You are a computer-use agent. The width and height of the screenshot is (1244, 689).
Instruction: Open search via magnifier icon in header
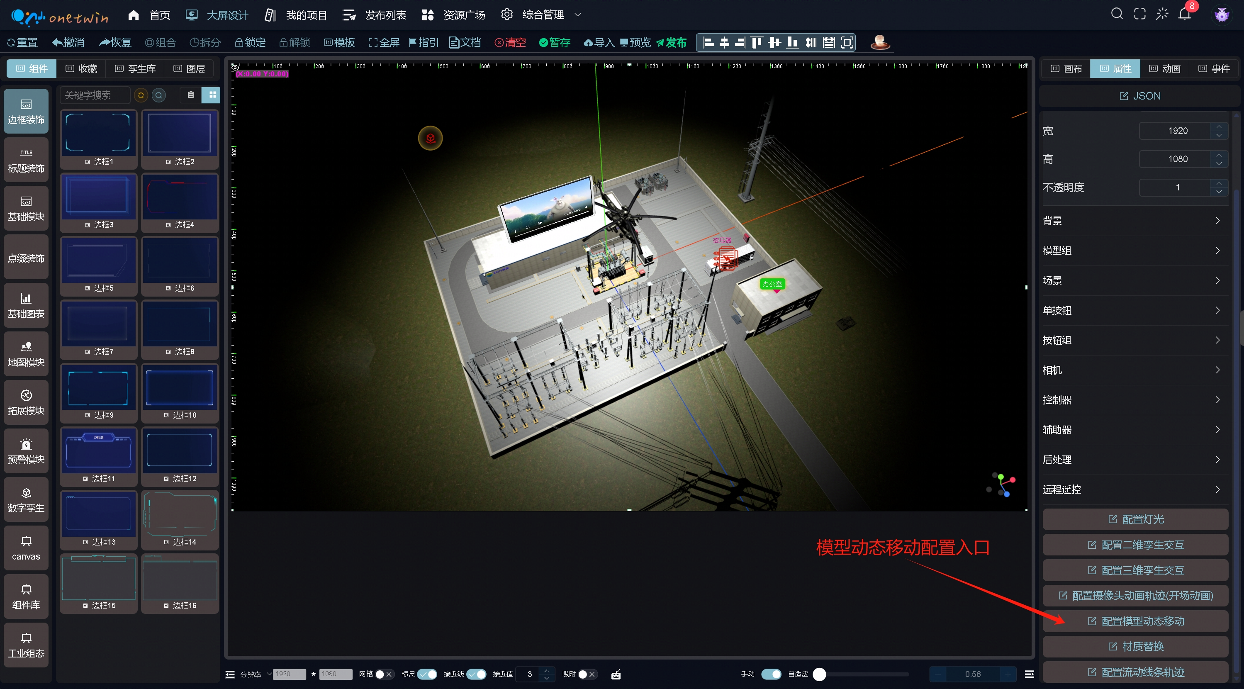pyautogui.click(x=1116, y=14)
